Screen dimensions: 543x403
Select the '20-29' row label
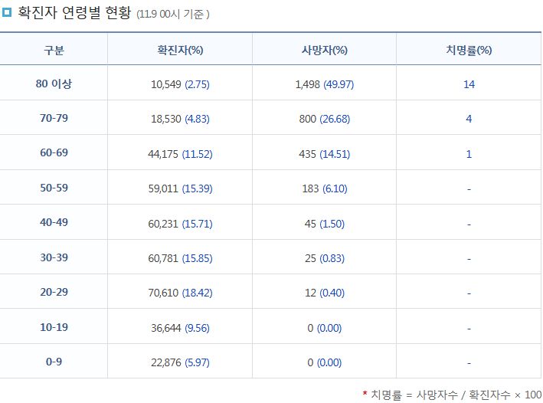coord(54,292)
